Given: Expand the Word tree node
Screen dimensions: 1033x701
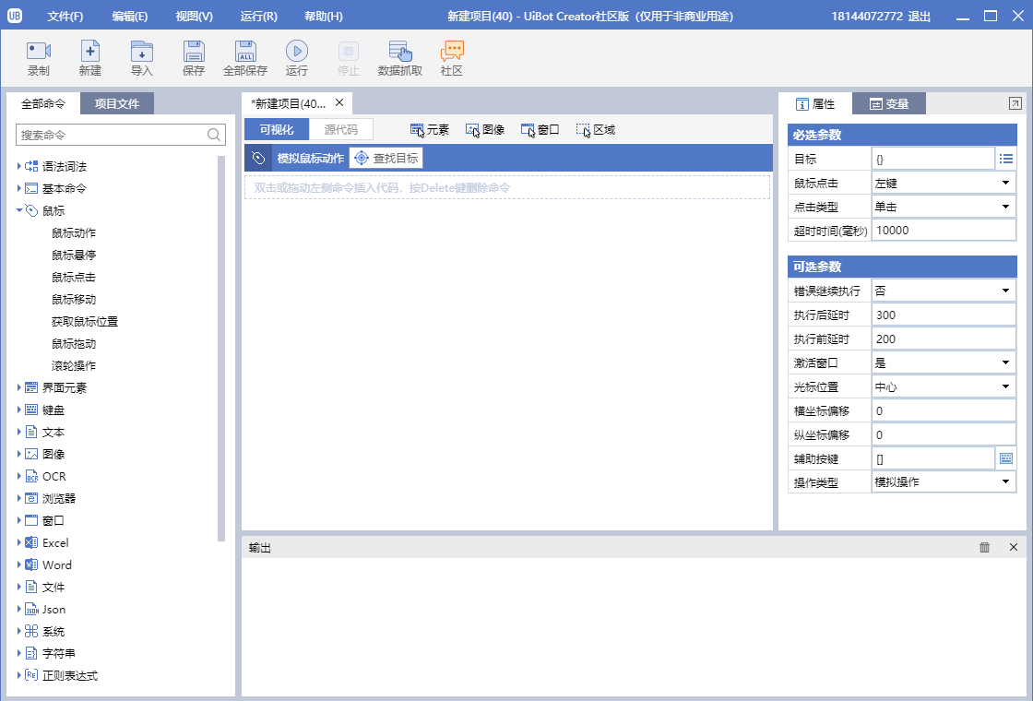Looking at the screenshot, I should 19,564.
